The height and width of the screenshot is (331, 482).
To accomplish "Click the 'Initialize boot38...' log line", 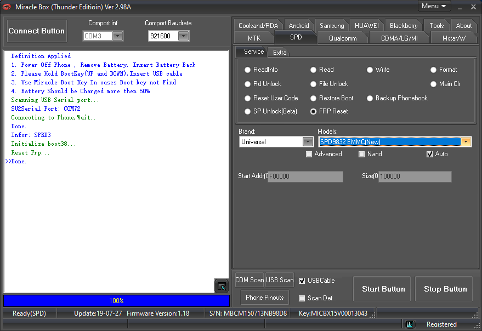I will pos(43,144).
